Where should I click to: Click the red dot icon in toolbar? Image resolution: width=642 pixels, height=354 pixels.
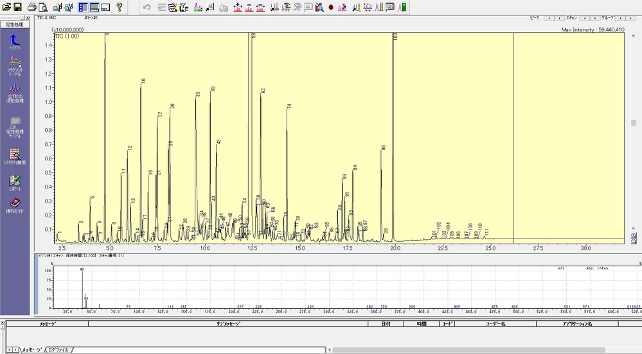(x=331, y=7)
